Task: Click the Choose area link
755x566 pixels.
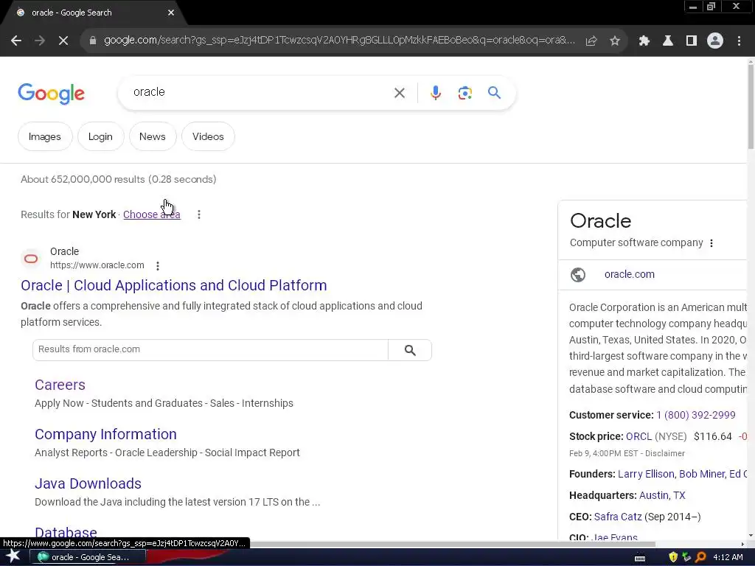Action: tap(152, 214)
